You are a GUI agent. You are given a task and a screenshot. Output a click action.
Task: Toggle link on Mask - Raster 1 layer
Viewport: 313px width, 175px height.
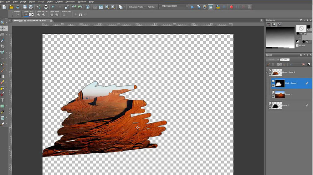click(x=307, y=83)
